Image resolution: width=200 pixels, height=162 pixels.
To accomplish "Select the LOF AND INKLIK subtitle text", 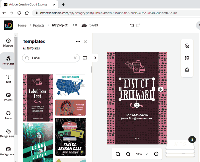I will tap(137, 117).
